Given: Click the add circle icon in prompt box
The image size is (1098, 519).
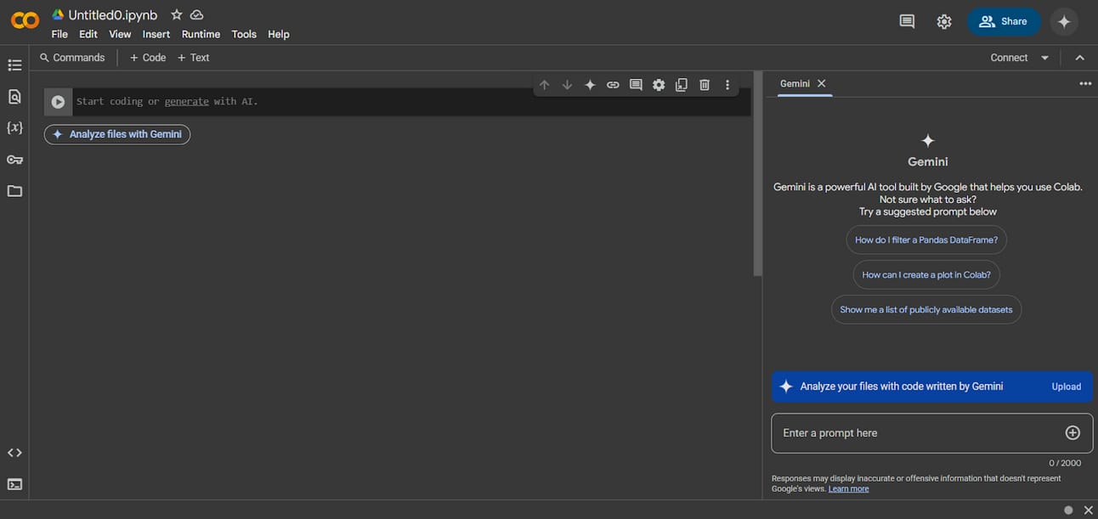Looking at the screenshot, I should (1073, 433).
